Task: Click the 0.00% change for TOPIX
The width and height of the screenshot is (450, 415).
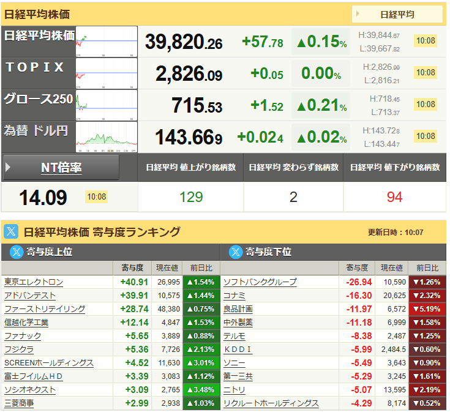Action: [321, 73]
